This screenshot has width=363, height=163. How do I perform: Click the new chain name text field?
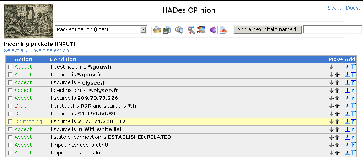(x=332, y=29)
